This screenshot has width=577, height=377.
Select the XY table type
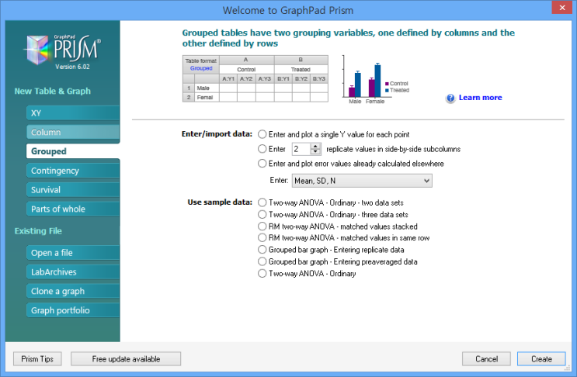click(x=73, y=113)
